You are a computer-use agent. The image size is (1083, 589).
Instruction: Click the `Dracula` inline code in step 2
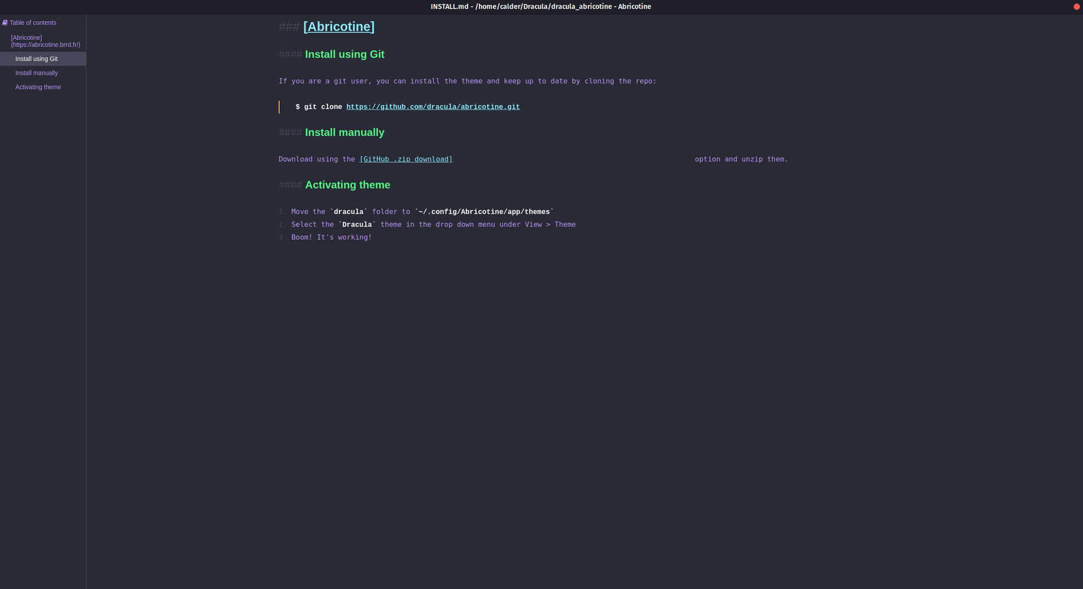pyautogui.click(x=357, y=225)
